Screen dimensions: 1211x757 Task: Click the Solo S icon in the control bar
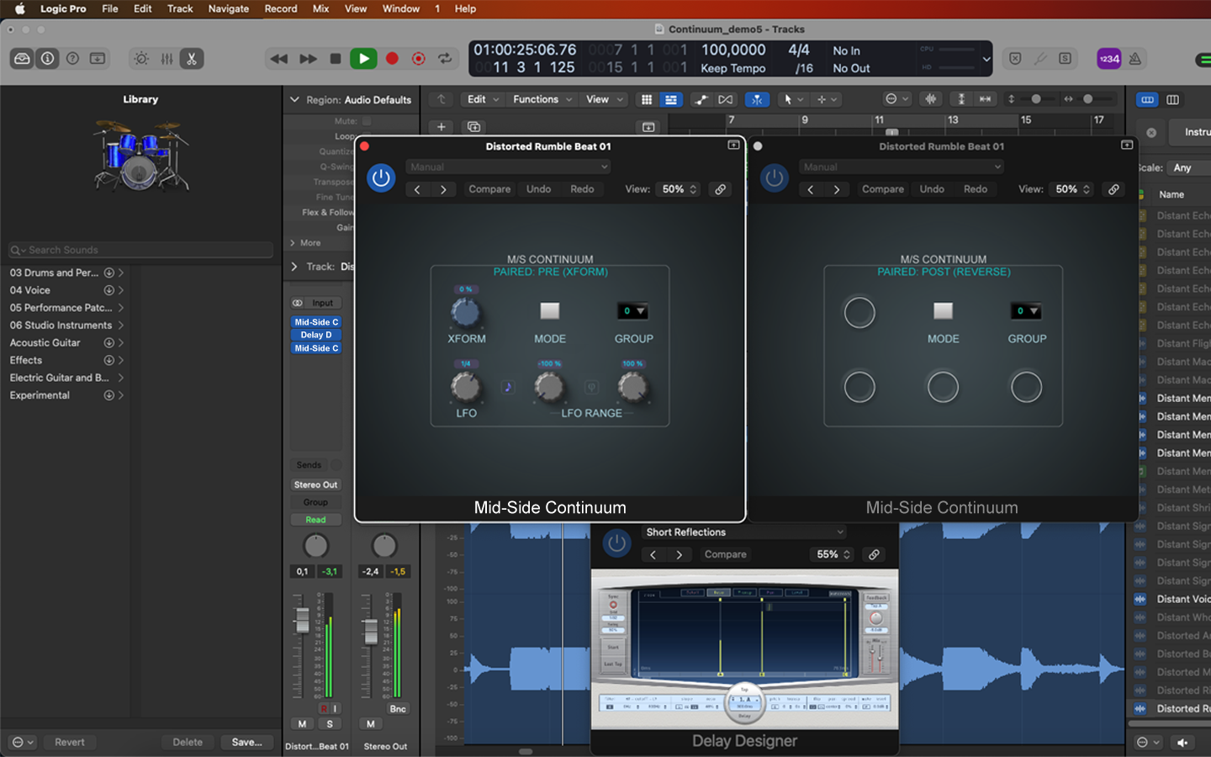(1066, 59)
